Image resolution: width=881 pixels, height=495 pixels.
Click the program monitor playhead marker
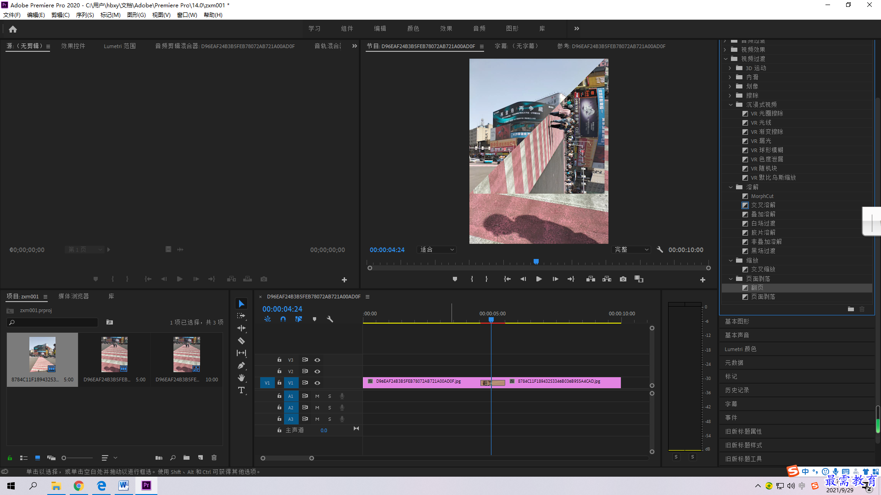click(x=536, y=262)
